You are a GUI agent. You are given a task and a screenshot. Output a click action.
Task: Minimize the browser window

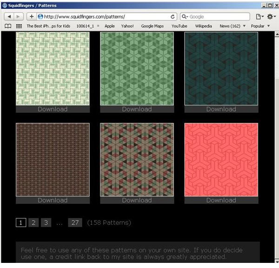264,6
